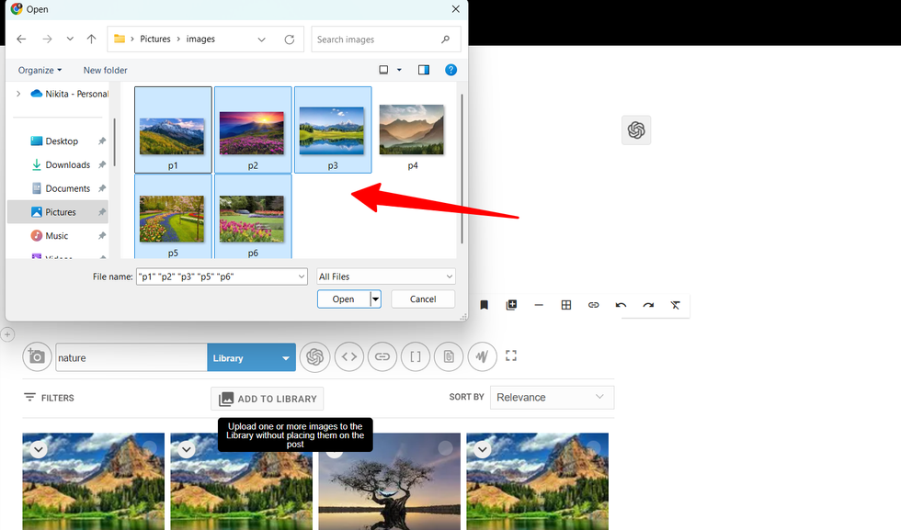Click the undo arrow in editor toolbar
The image size is (901, 530).
pyautogui.click(x=621, y=305)
